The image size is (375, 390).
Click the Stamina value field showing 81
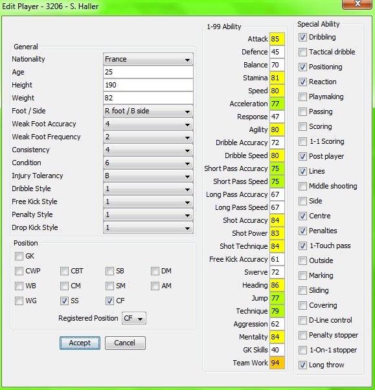[277, 78]
